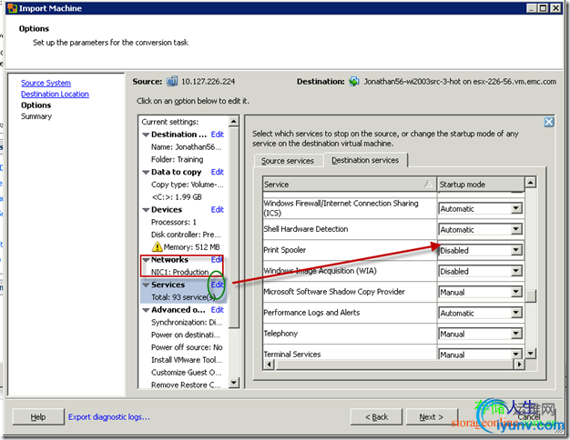This screenshot has height=440, width=570.
Task: Edit the Data to copy settings
Action: tap(217, 172)
